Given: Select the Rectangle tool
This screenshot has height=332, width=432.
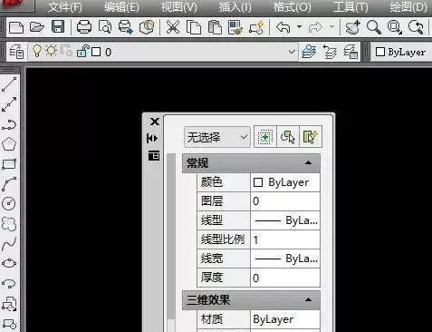Looking at the screenshot, I should point(9,164).
